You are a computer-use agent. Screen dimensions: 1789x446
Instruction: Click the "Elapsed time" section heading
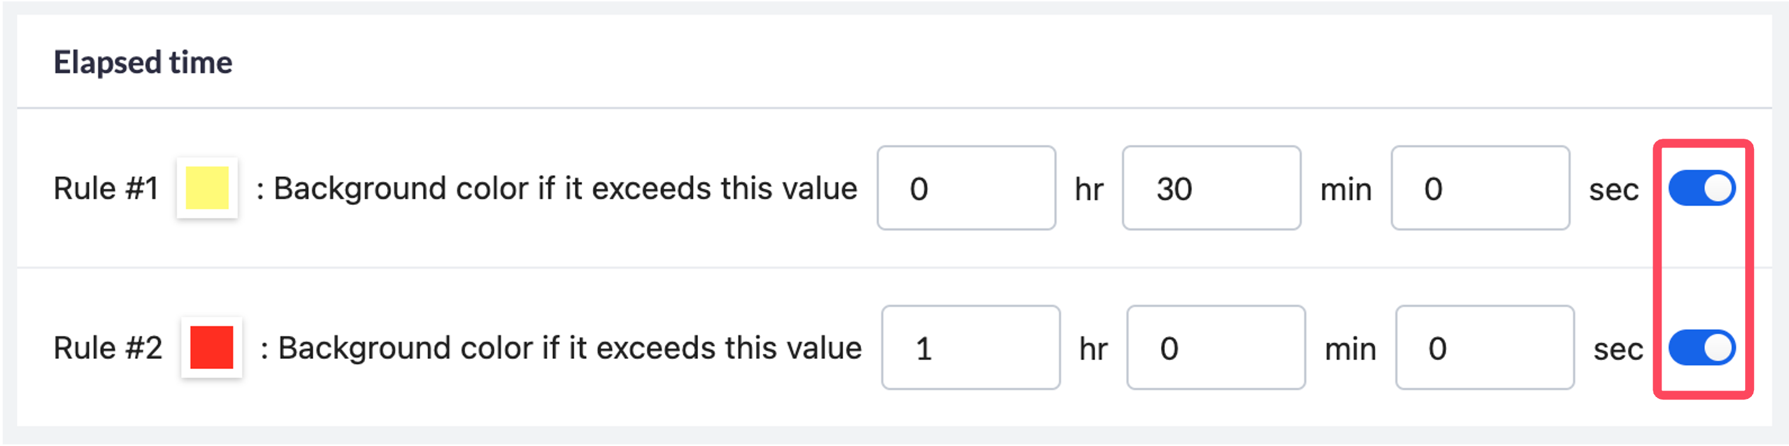143,62
